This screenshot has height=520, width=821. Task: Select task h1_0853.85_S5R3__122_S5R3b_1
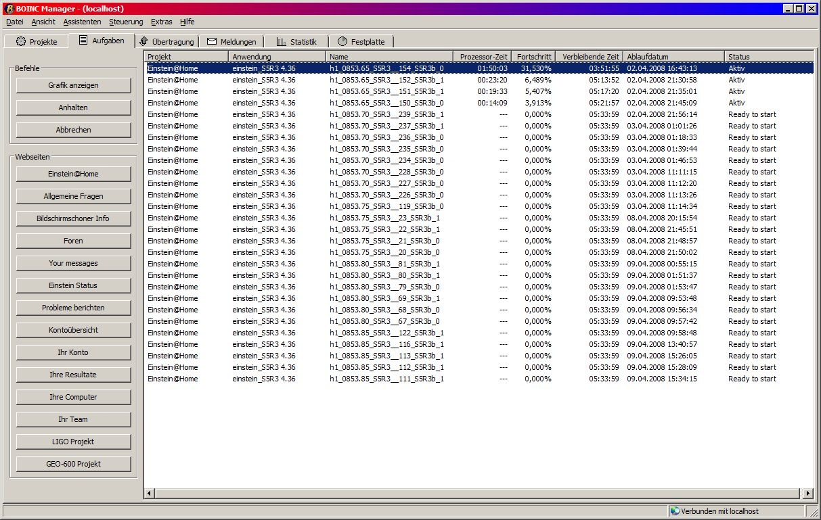point(479,333)
